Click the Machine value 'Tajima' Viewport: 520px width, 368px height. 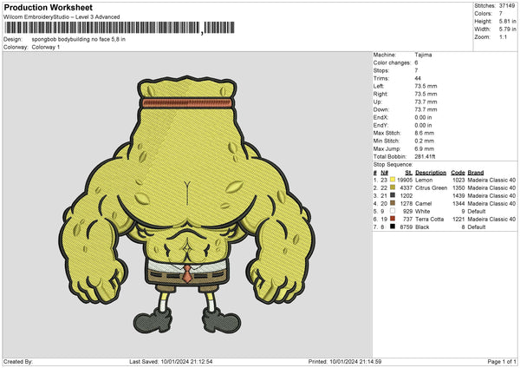pyautogui.click(x=423, y=55)
